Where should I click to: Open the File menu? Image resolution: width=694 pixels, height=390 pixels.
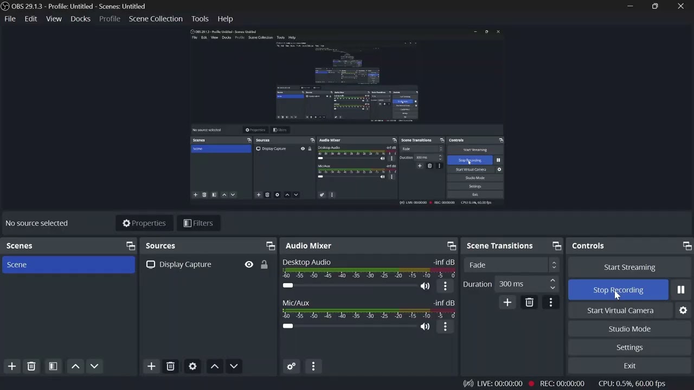tap(10, 19)
